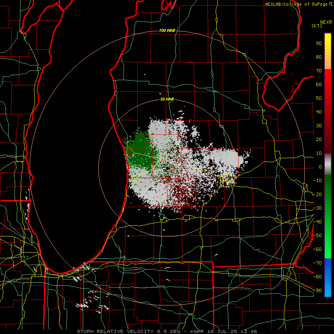Select the light blue band at the color bar bottom

tap(328, 289)
